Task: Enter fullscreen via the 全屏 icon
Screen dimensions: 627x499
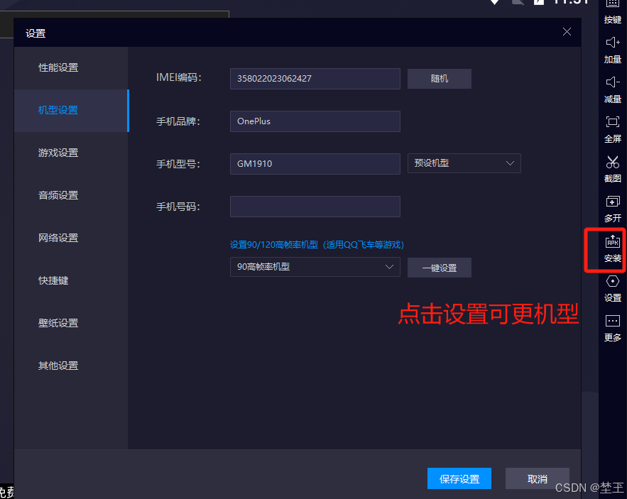Action: point(612,131)
